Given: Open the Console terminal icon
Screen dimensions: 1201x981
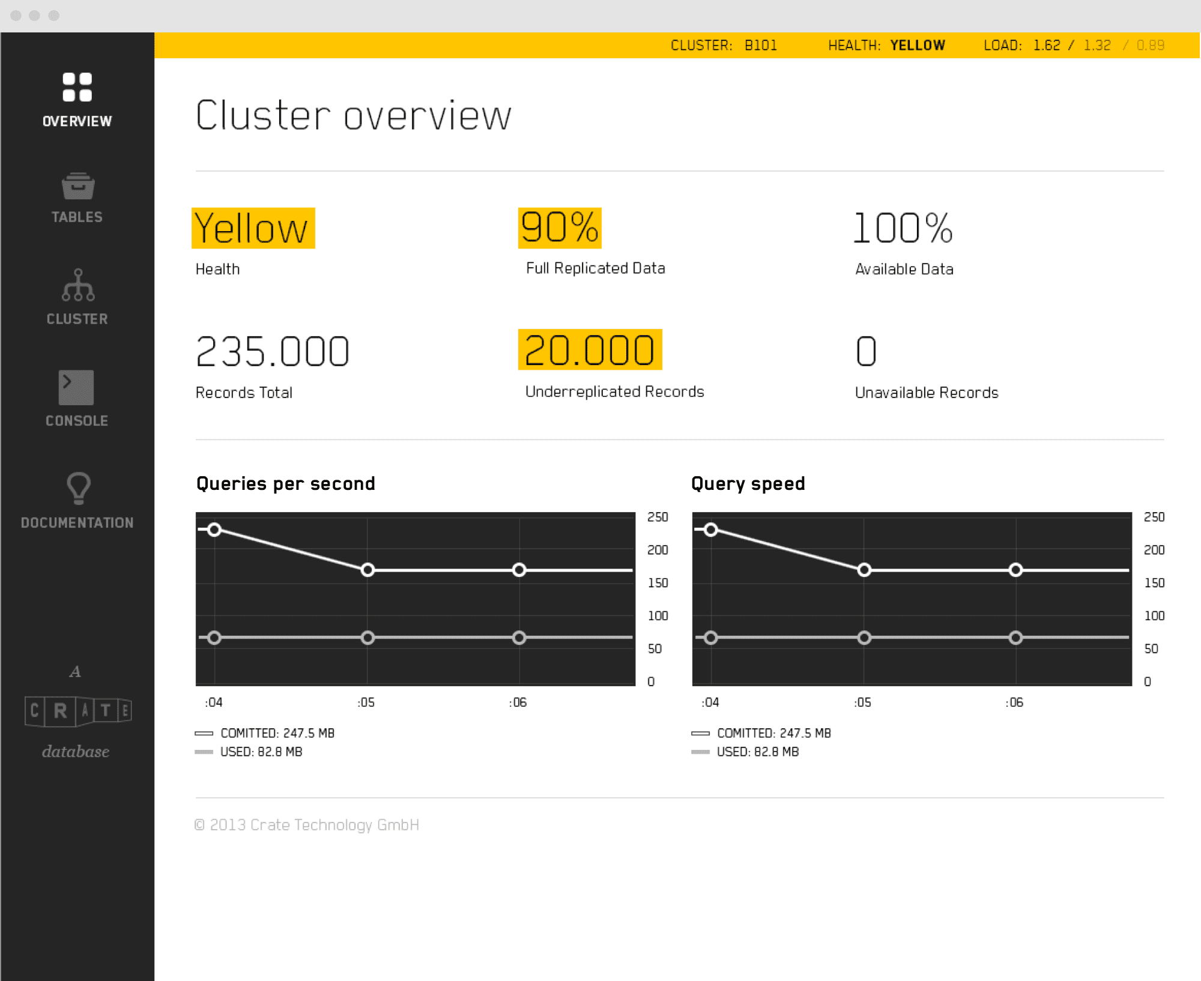Looking at the screenshot, I should 76,387.
